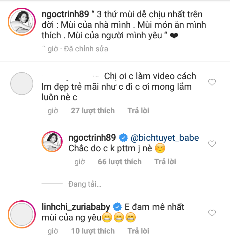Like ngoctrinh89's reply with heart icon
The height and width of the screenshot is (238, 230).
pyautogui.click(x=212, y=144)
